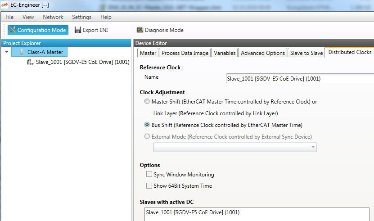Click the Class-A Master device icon
The height and width of the screenshot is (221, 374).
21,52
